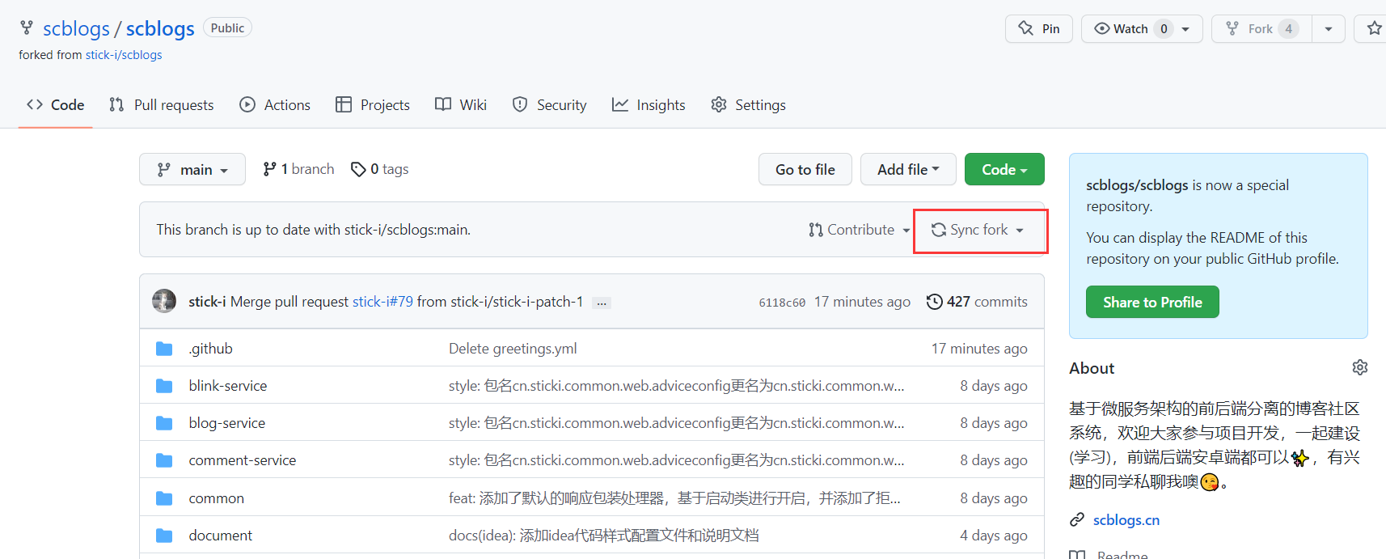This screenshot has width=1386, height=559.
Task: Click Share to Profile button
Action: click(x=1152, y=302)
